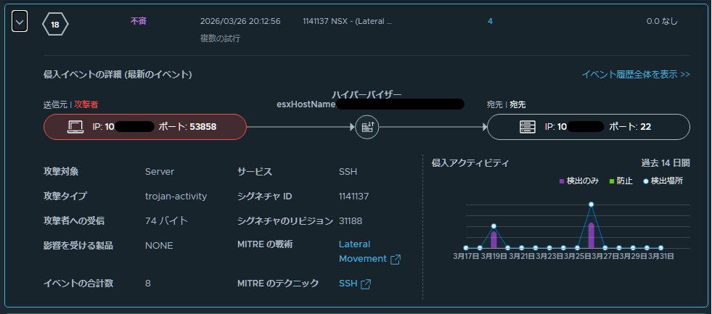Click the 検出場所 legend circle marker

click(x=646, y=181)
